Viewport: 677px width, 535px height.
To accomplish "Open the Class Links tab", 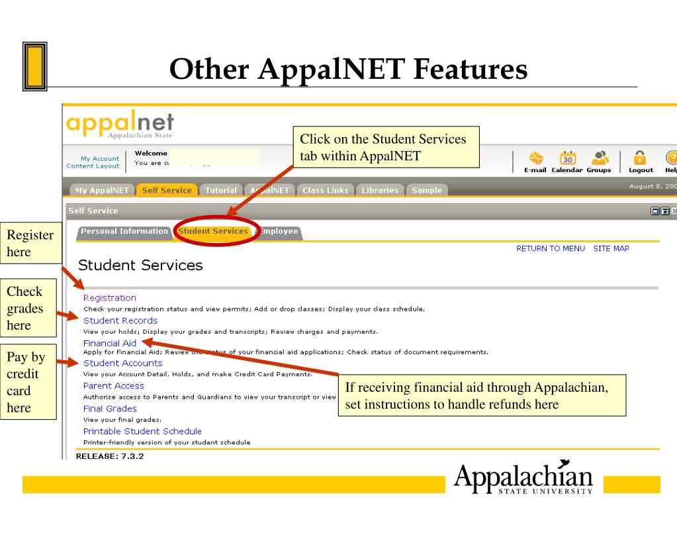I will pyautogui.click(x=325, y=190).
